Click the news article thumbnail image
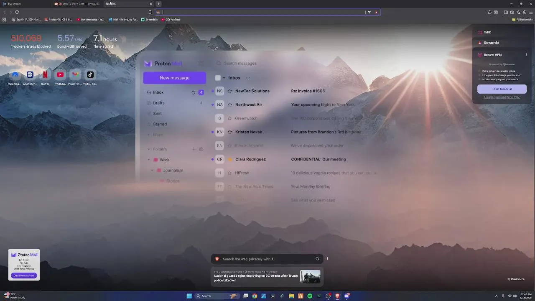This screenshot has width=535, height=301. (x=310, y=276)
